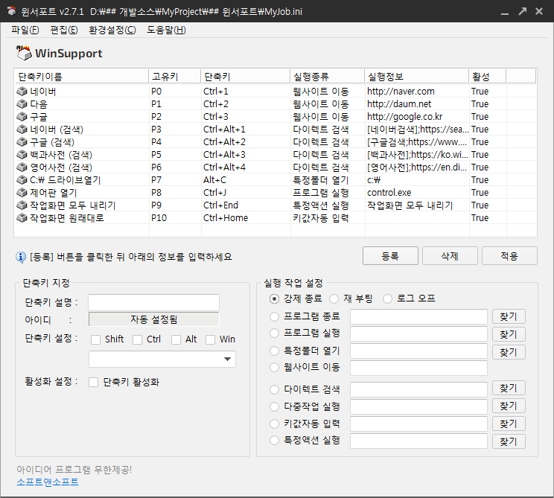554x498 pixels.
Task: Choose the 특정액션 실행 radio option
Action: 274,441
